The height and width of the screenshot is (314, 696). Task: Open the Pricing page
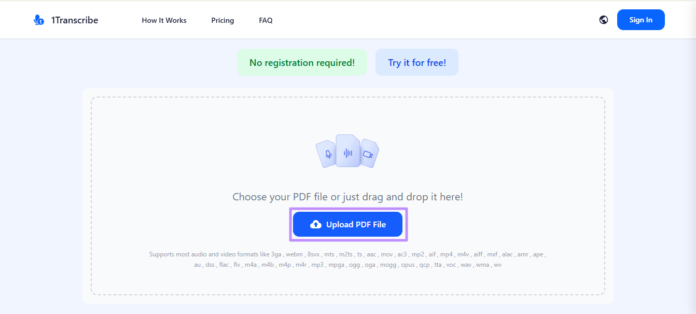(x=222, y=20)
